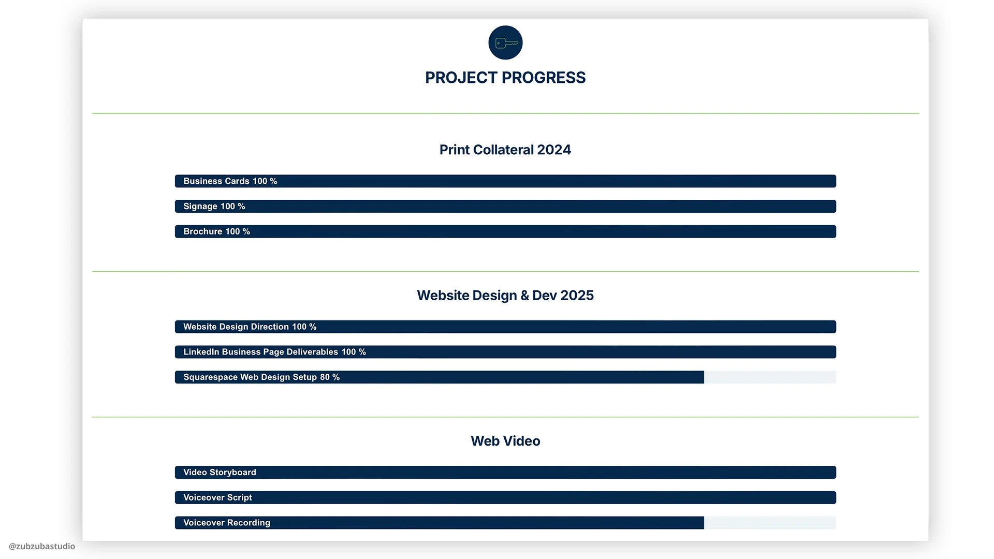994x559 pixels.
Task: Click the unfilled portion of the Squarespace bar
Action: click(x=770, y=377)
